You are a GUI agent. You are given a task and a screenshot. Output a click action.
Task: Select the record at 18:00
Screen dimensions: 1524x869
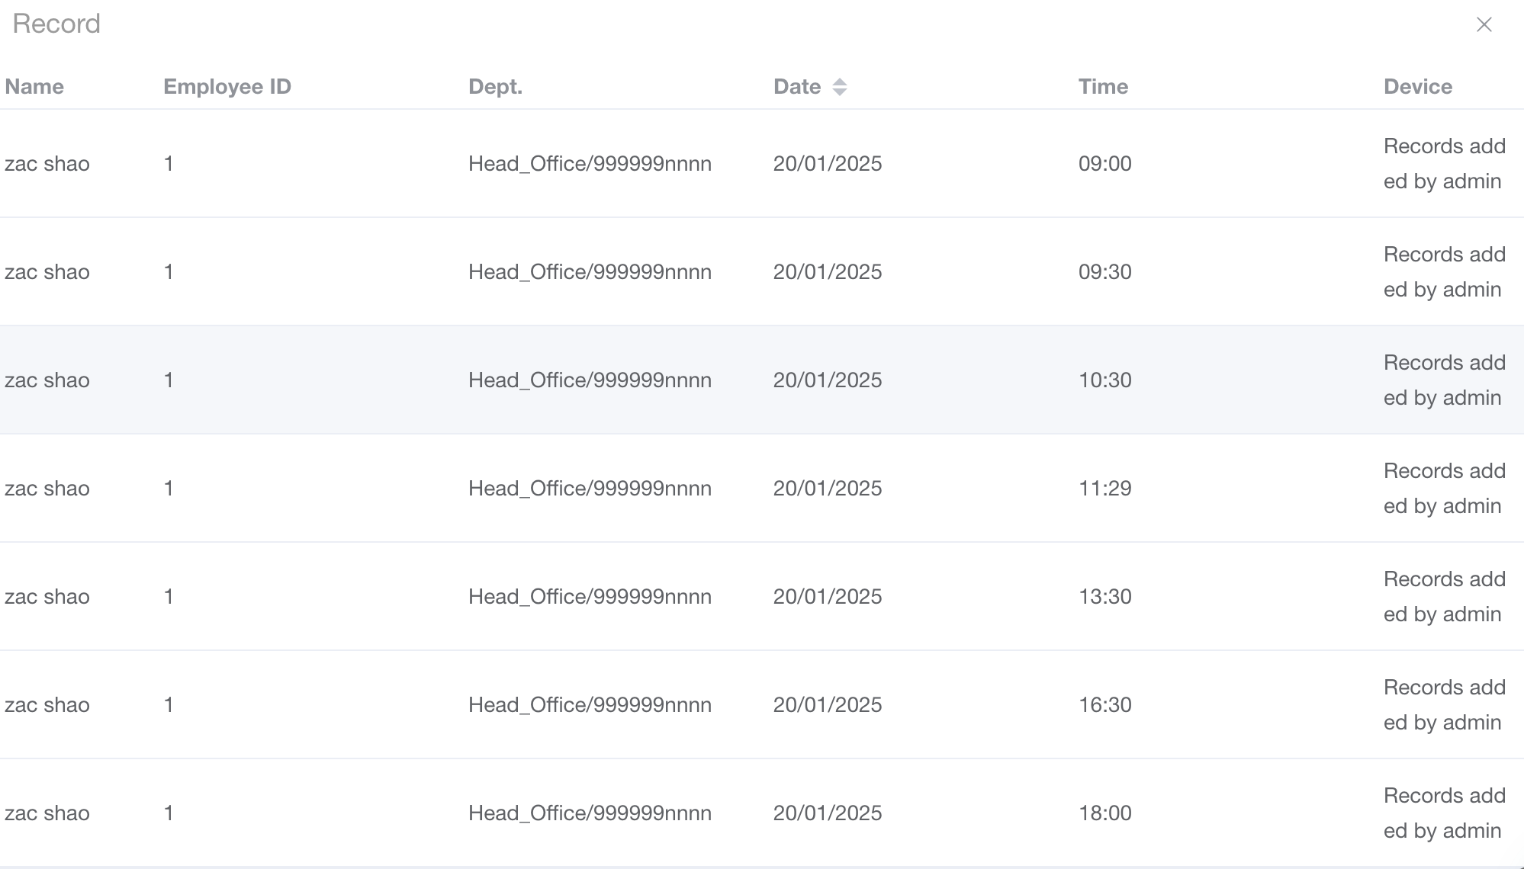click(1104, 813)
